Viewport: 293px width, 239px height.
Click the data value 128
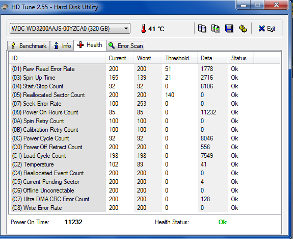click(205, 199)
